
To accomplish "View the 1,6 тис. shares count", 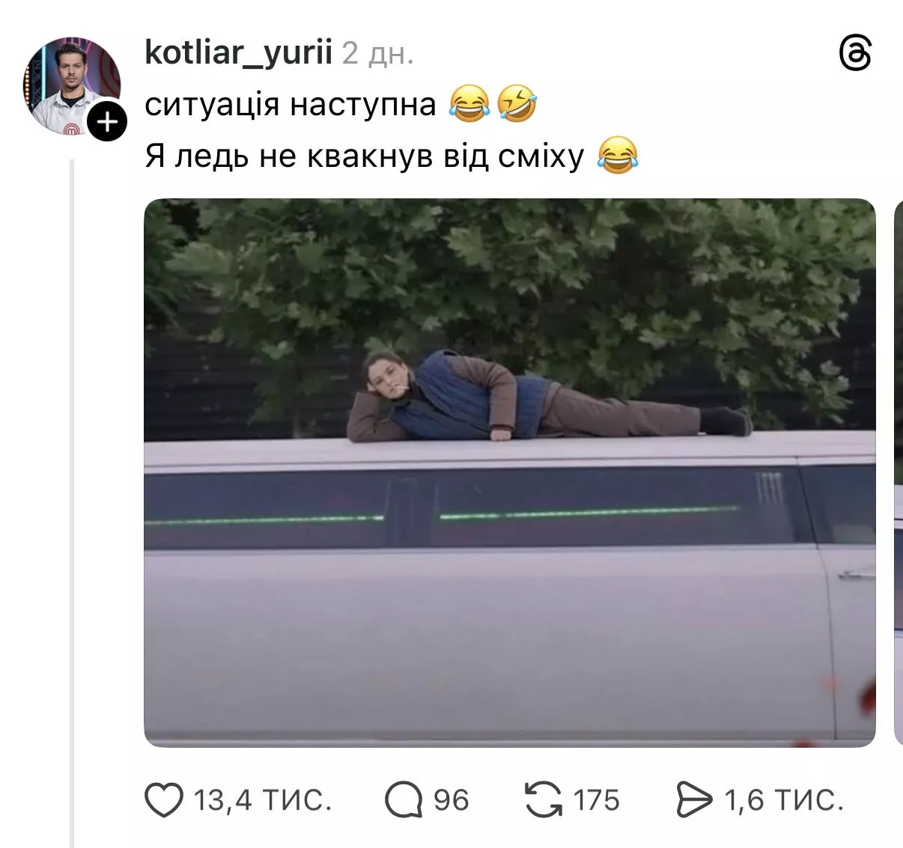I will coord(784,800).
